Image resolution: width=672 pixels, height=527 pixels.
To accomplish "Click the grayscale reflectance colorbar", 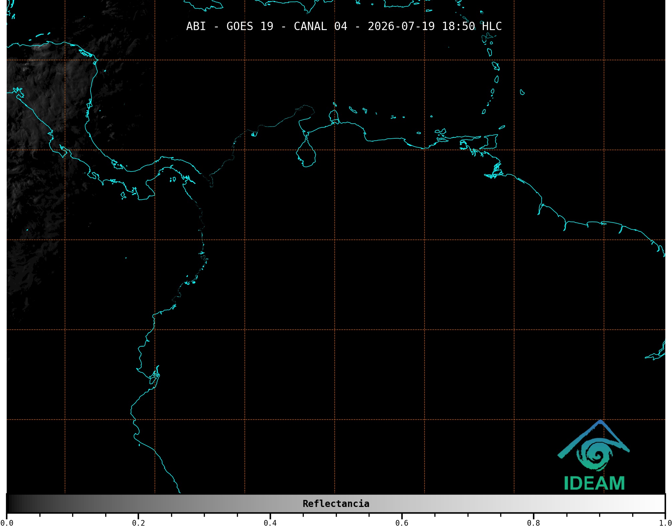I will (336, 503).
